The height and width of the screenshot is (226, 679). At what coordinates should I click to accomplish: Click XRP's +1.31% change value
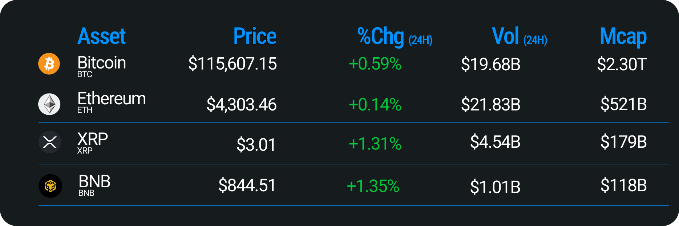tap(375, 144)
